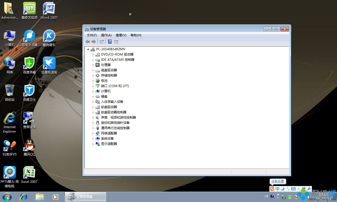Viewport: 337px width, 202px height.
Task: Open Help via the blue question mark toolbar icon
Action: [x=110, y=42]
